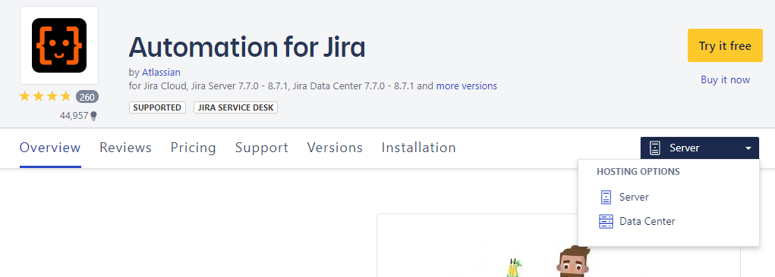Click the star rating icons
This screenshot has height=277, width=775.
click(x=45, y=97)
